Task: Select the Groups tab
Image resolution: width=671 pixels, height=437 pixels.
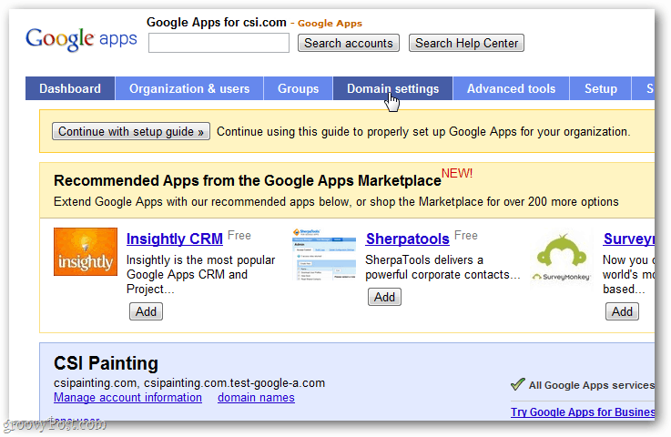Action: pos(298,88)
